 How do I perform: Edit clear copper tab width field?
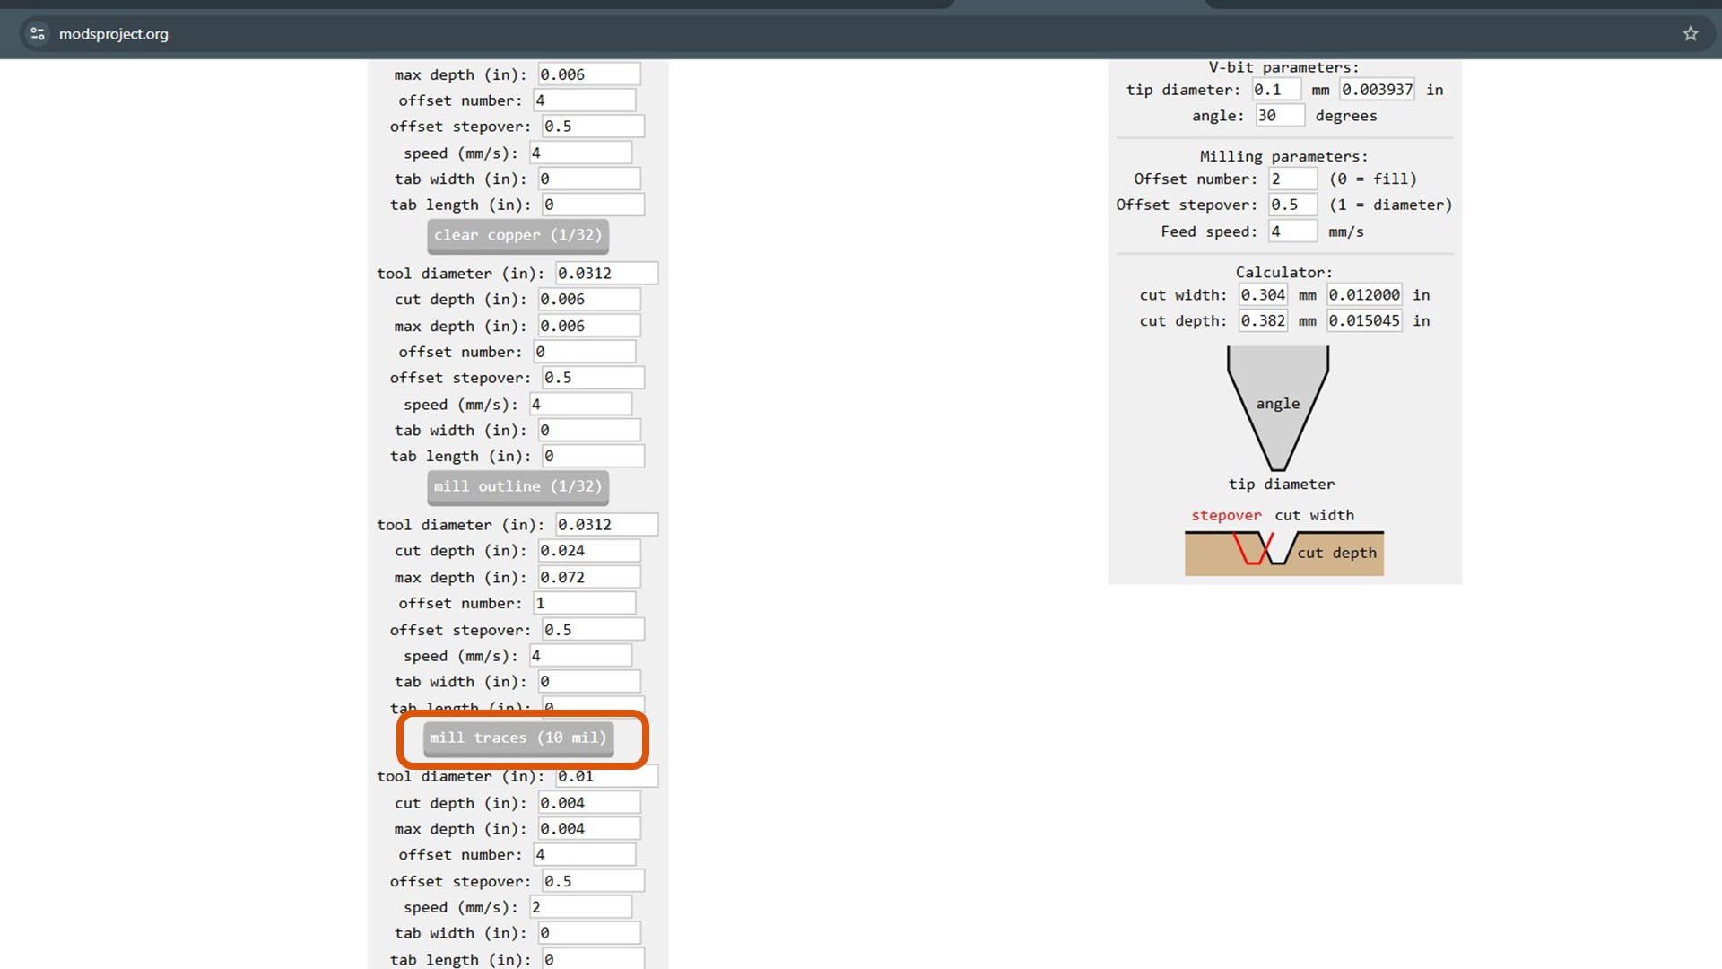(x=589, y=430)
